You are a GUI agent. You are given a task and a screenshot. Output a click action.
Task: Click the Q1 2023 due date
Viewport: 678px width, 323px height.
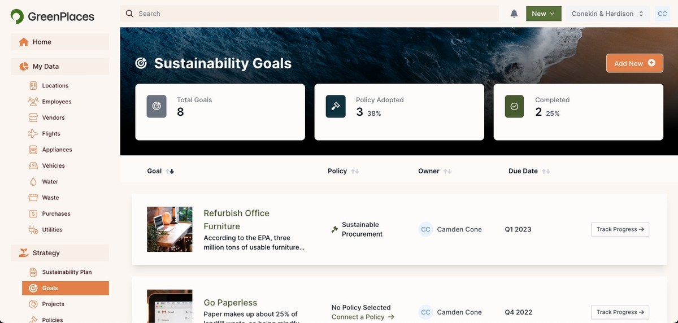(518, 229)
